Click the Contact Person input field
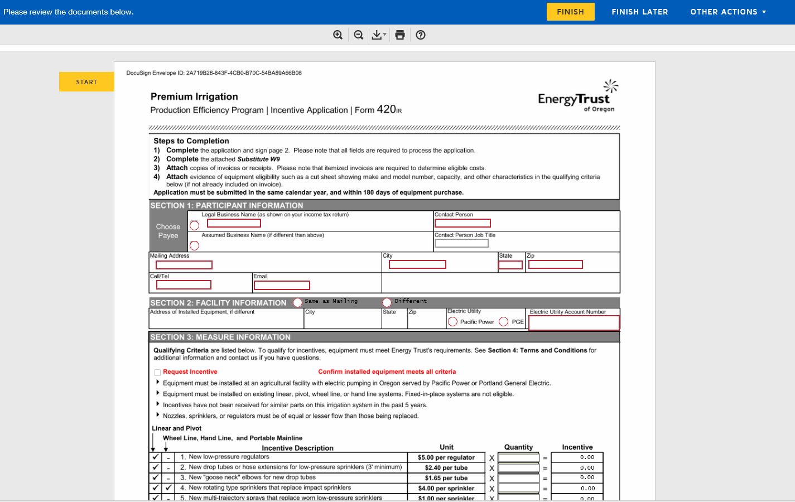The width and height of the screenshot is (795, 502). point(462,223)
